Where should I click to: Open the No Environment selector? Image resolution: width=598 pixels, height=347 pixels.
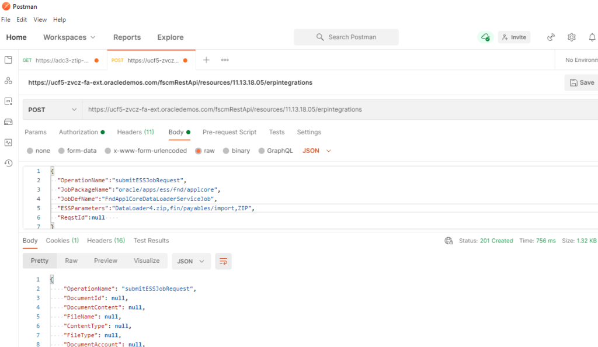coord(581,60)
